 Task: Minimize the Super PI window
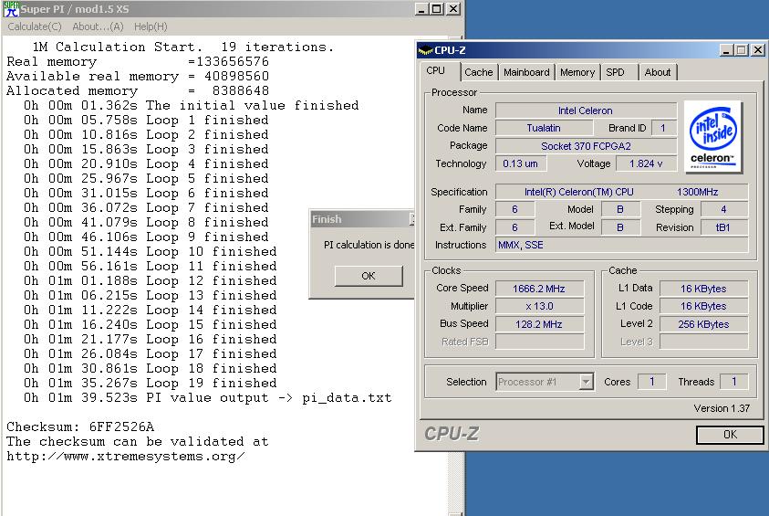pos(421,9)
